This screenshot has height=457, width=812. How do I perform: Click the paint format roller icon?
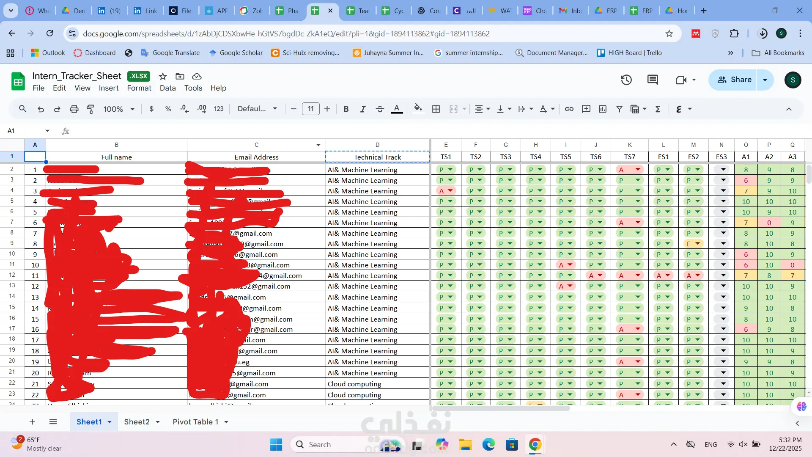(x=91, y=109)
